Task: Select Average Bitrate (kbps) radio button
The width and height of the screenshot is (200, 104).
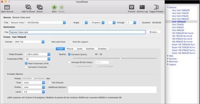Action: click(69, 62)
